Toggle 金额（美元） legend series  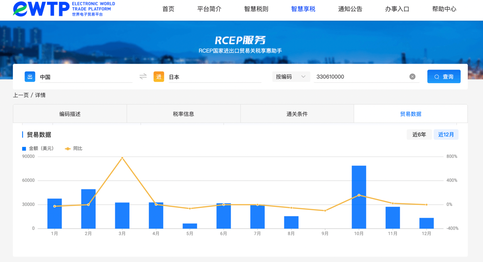(x=38, y=148)
